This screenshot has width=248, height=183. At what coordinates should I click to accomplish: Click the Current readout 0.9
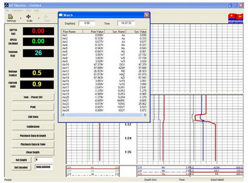37,85
